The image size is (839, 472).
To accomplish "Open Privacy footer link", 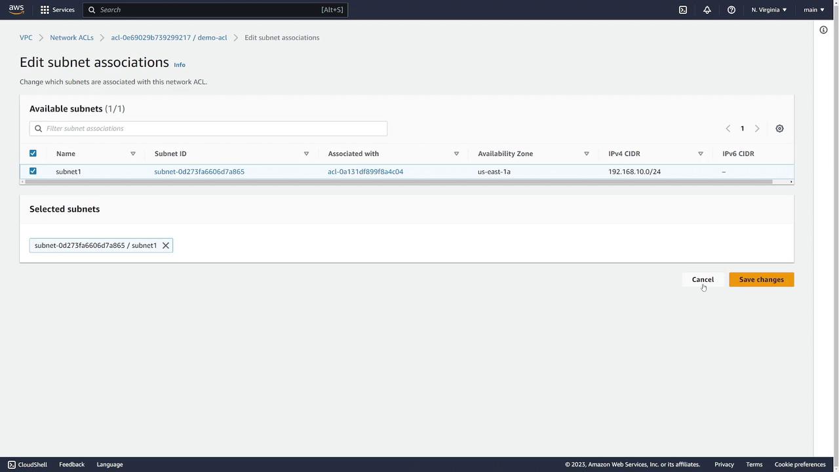I will pyautogui.click(x=724, y=464).
